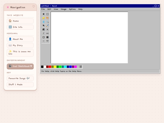Open the Image menu in Paint
This screenshot has height=123, width=164.
click(63, 9)
